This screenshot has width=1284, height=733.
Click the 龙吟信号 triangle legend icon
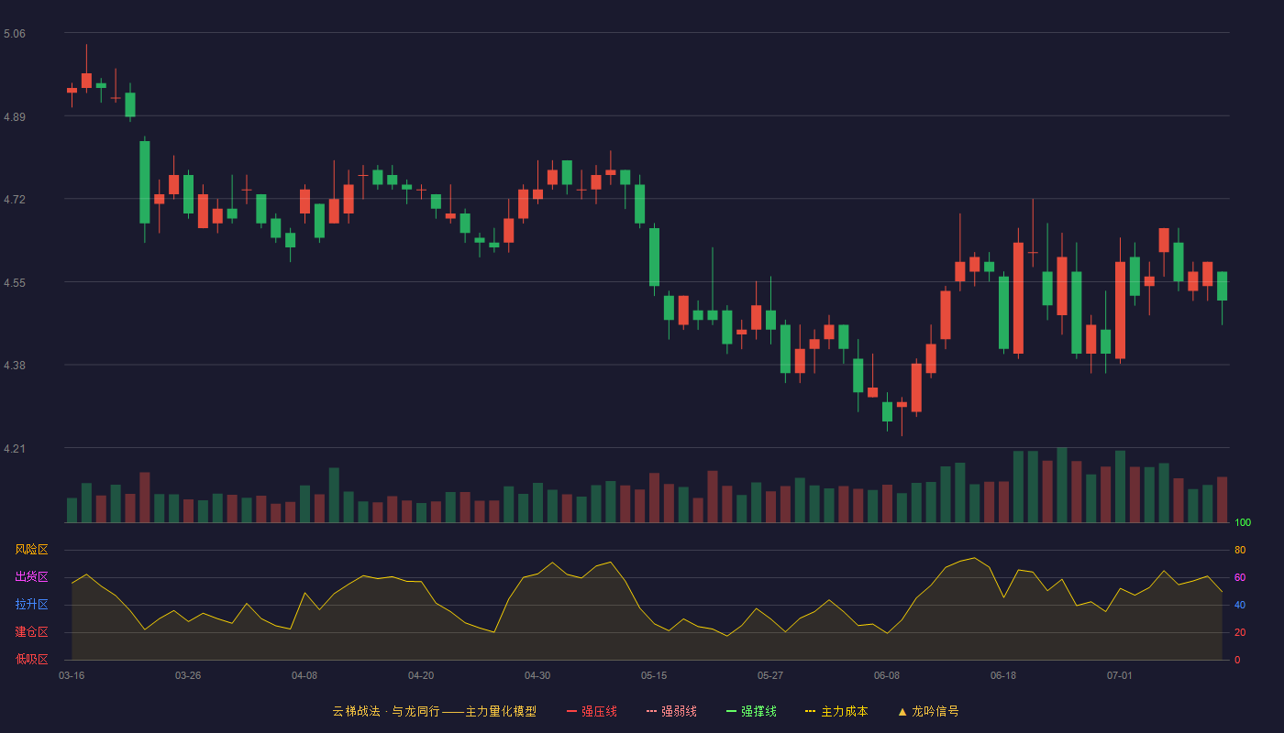tap(902, 711)
